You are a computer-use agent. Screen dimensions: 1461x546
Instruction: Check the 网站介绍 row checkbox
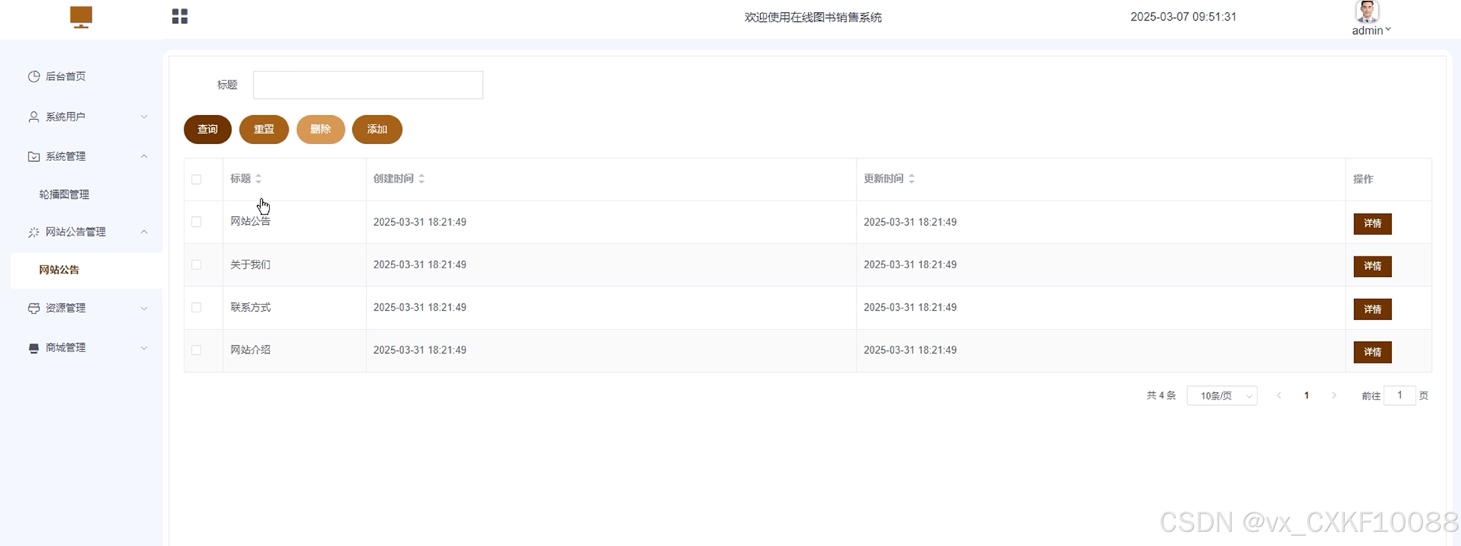(x=196, y=350)
